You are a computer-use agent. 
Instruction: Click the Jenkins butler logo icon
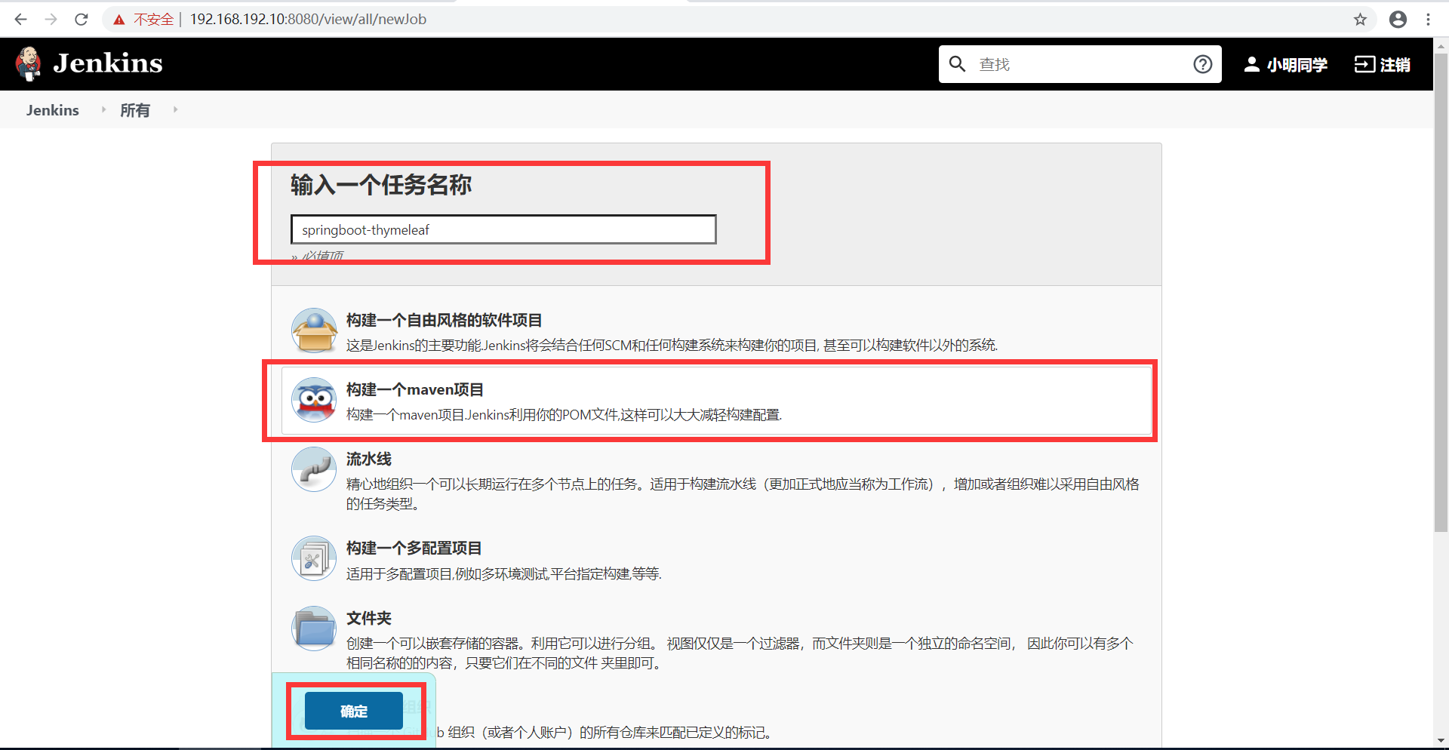click(29, 63)
